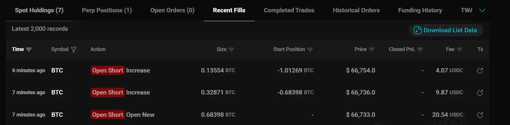Sort by Closed PnL column icon
510x125 pixels.
pos(420,50)
